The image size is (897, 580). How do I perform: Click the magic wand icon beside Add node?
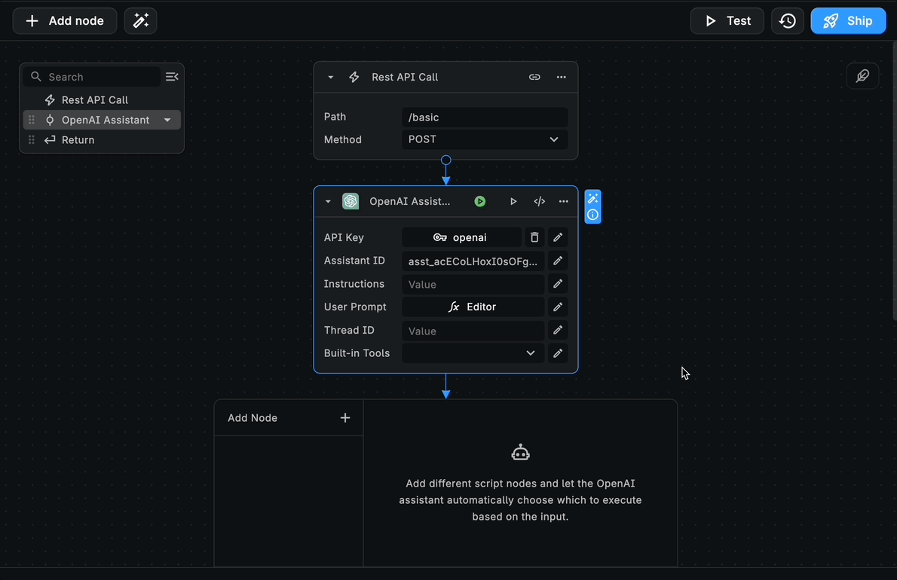pos(141,21)
